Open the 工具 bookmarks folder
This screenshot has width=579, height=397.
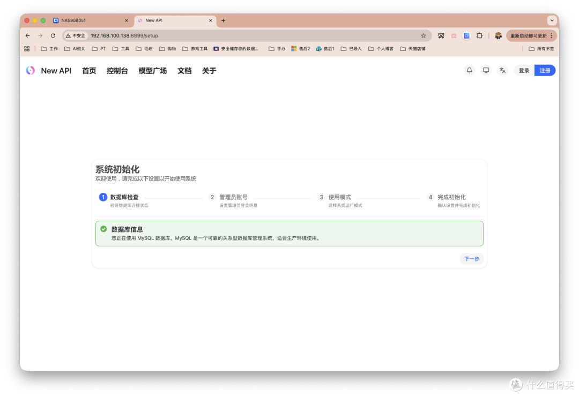click(x=121, y=49)
